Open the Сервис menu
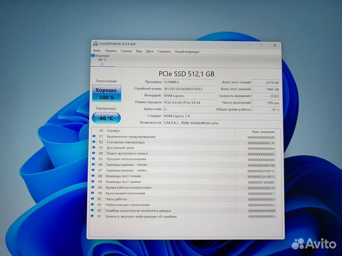The image size is (342, 256). [x=126, y=51]
